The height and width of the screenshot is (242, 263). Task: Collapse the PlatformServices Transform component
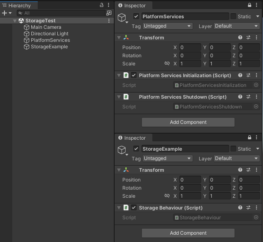coord(119,38)
